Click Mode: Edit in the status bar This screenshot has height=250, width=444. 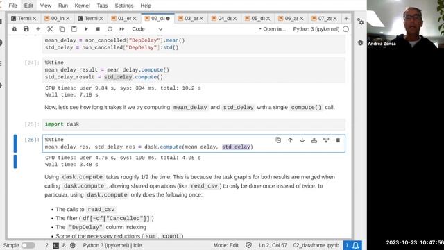(x=225, y=245)
